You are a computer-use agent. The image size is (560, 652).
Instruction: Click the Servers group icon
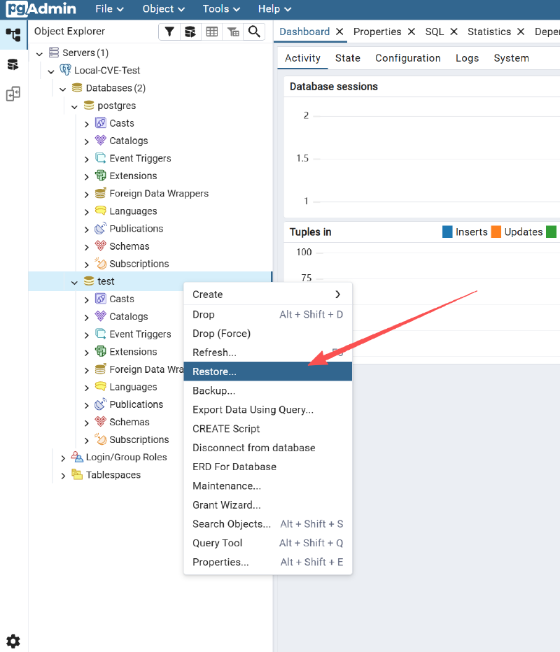(54, 52)
